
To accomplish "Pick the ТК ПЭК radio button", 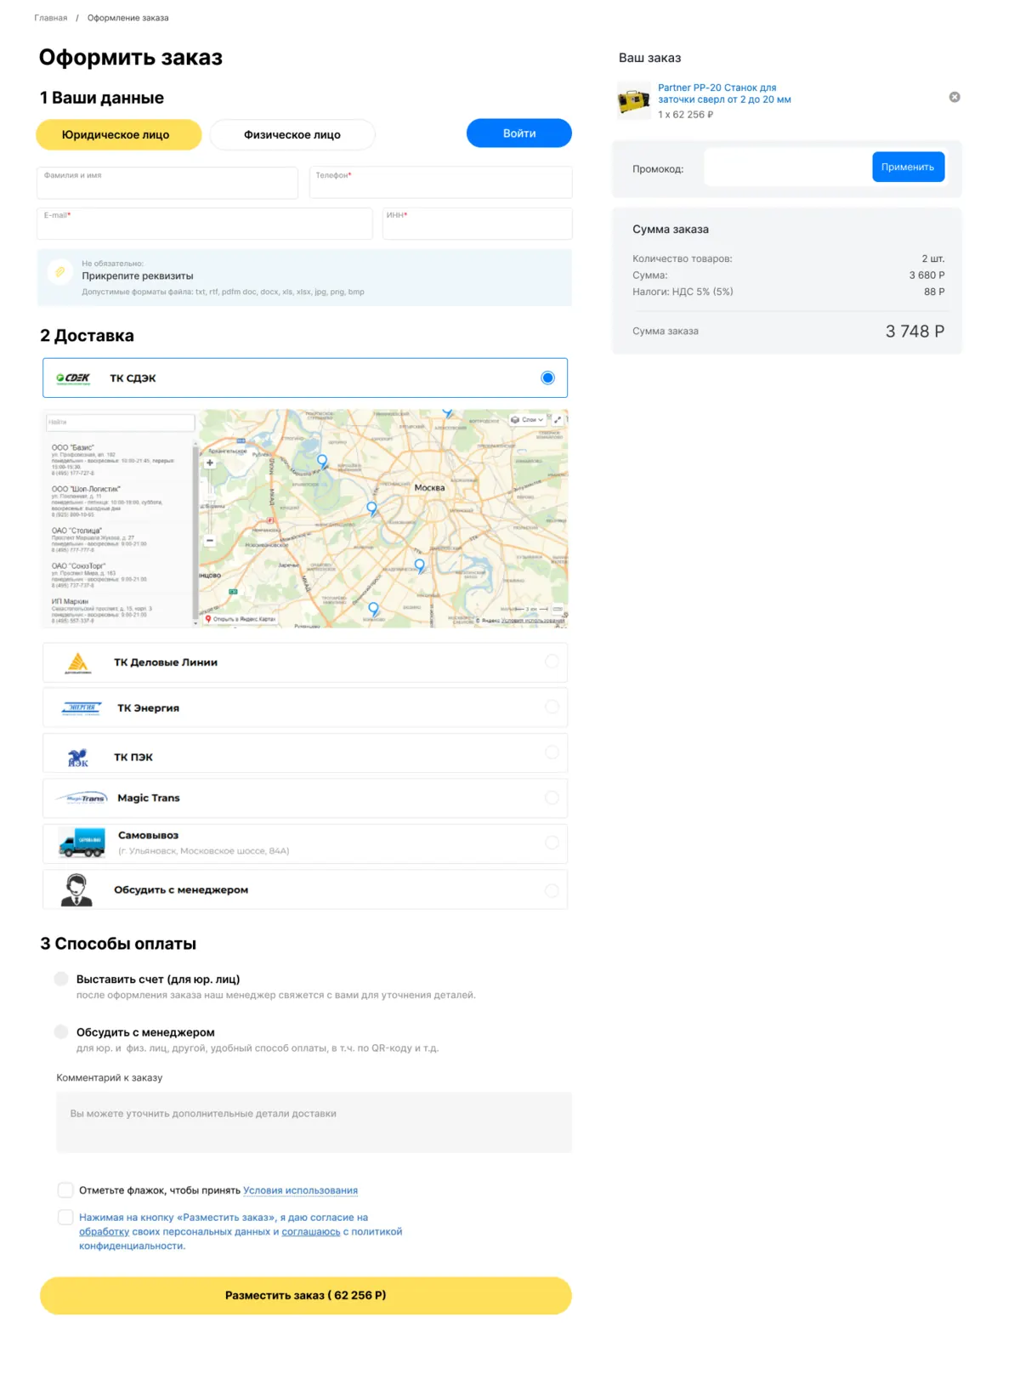I will pyautogui.click(x=552, y=752).
